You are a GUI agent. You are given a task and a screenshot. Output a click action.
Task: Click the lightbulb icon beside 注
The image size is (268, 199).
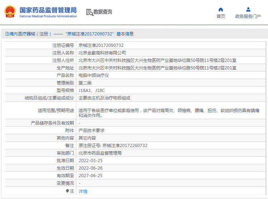point(67,191)
